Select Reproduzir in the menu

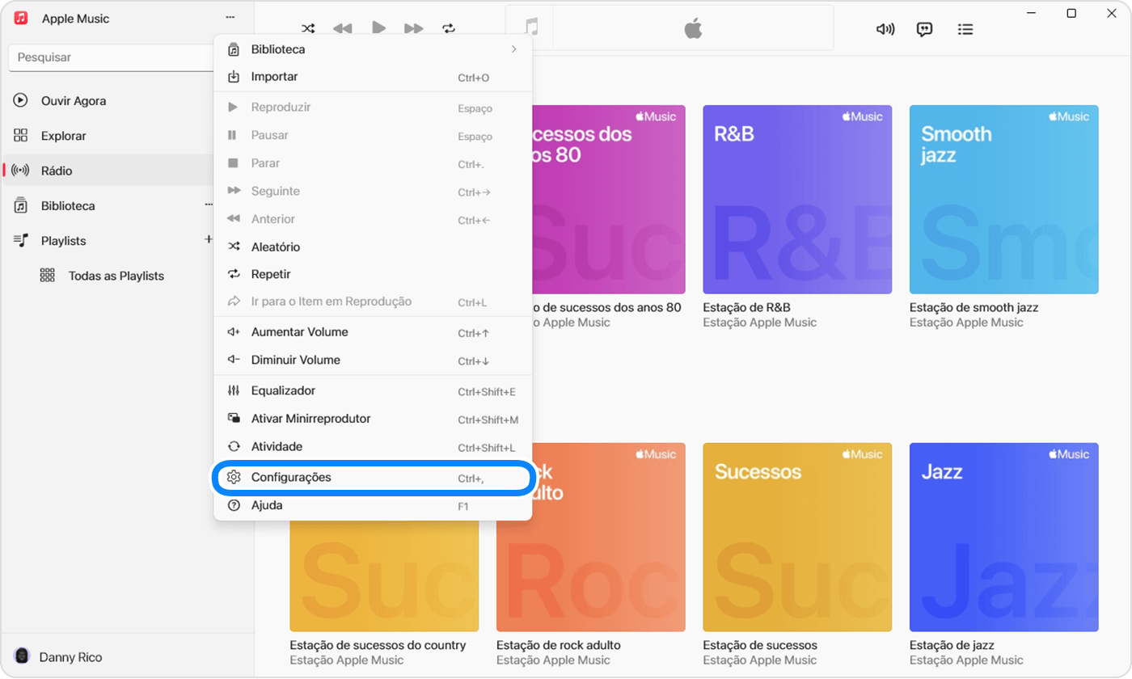[x=373, y=108]
